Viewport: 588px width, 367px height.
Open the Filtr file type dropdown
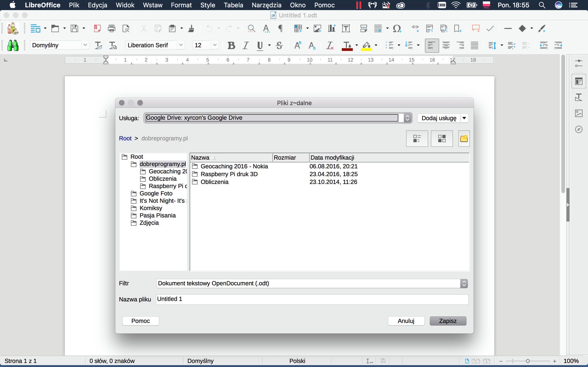point(312,283)
